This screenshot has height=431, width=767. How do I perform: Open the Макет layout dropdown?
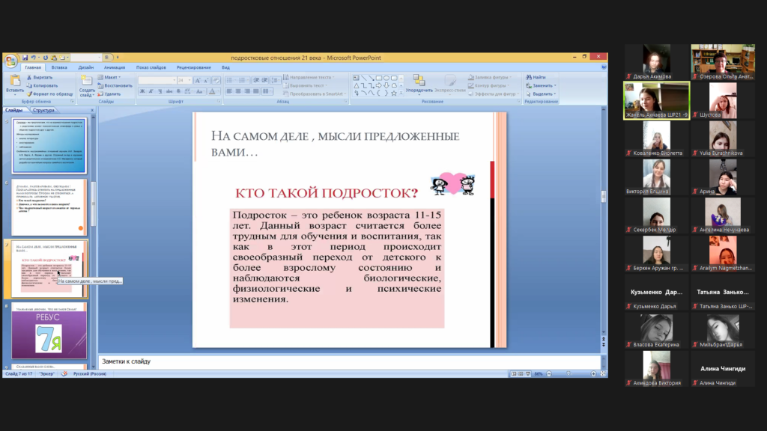pos(109,77)
